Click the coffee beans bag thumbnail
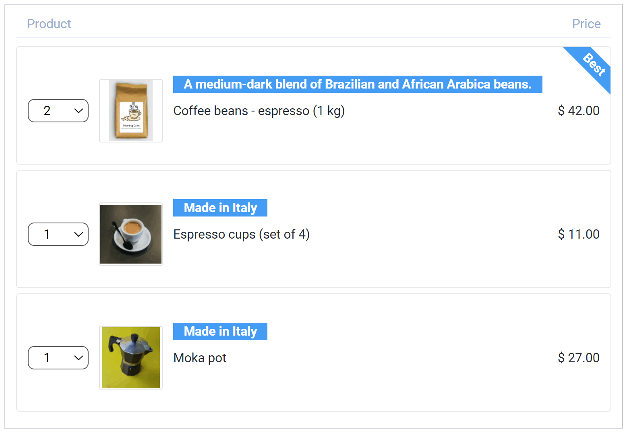The height and width of the screenshot is (433, 627). [131, 111]
